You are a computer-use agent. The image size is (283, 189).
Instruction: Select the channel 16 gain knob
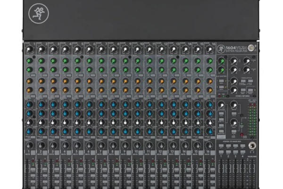pyautogui.click(x=209, y=49)
